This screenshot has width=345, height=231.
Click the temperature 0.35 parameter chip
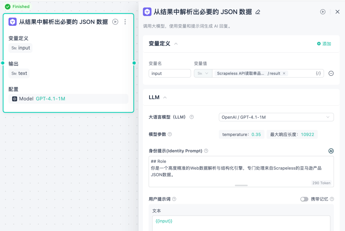241,134
